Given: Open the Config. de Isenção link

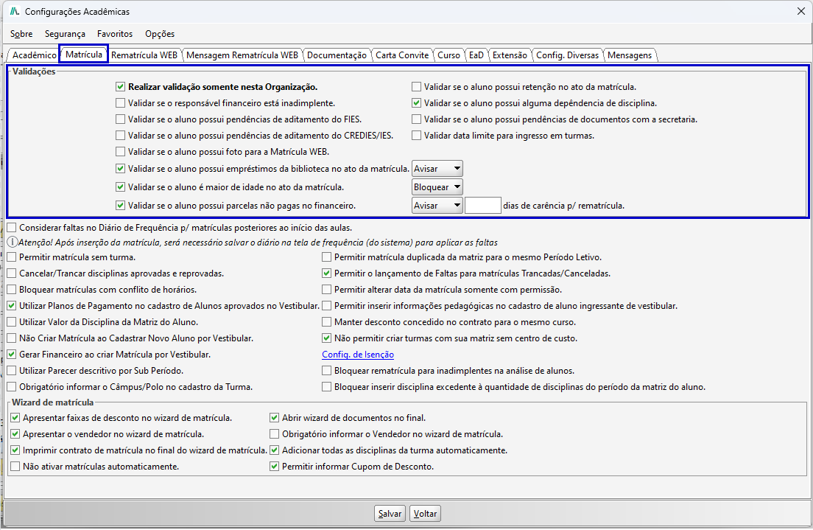Looking at the screenshot, I should pyautogui.click(x=358, y=355).
